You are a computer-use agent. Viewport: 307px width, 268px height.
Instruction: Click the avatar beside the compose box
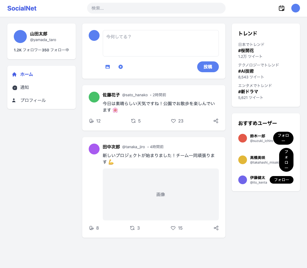click(94, 35)
